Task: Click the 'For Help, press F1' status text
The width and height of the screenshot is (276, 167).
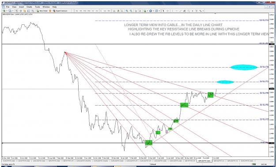Action: pos(8,164)
